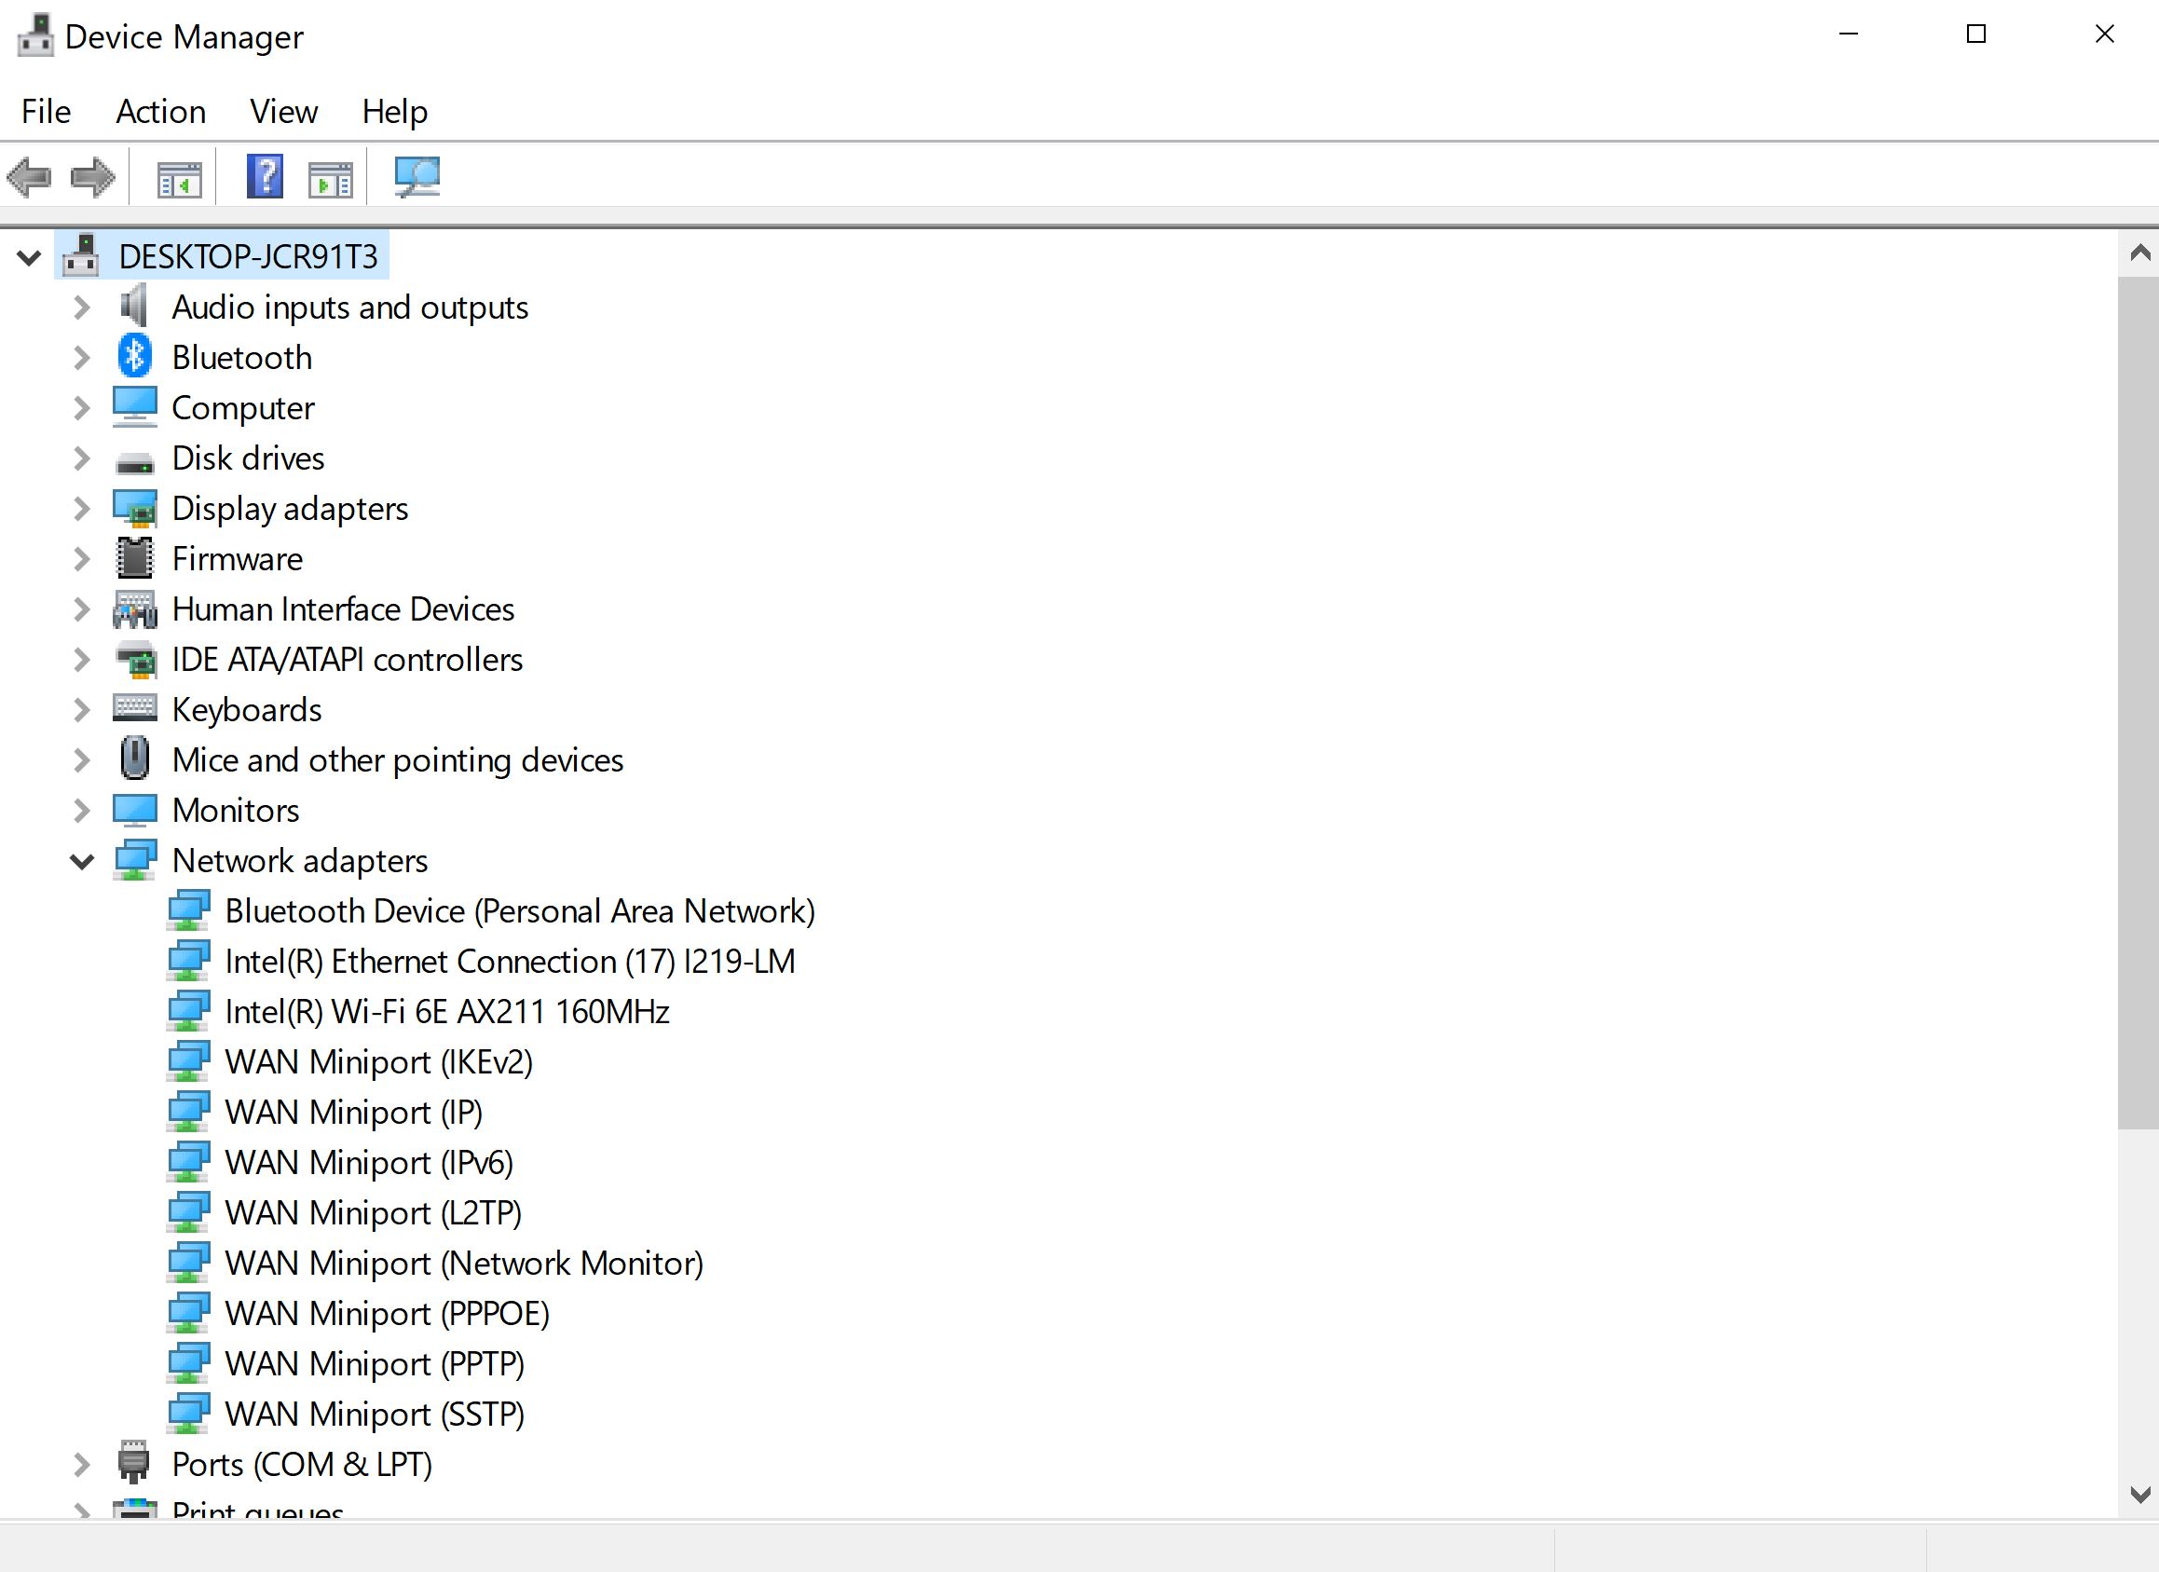Image resolution: width=2159 pixels, height=1572 pixels.
Task: Expand the Disk drives category
Action: pos(82,459)
